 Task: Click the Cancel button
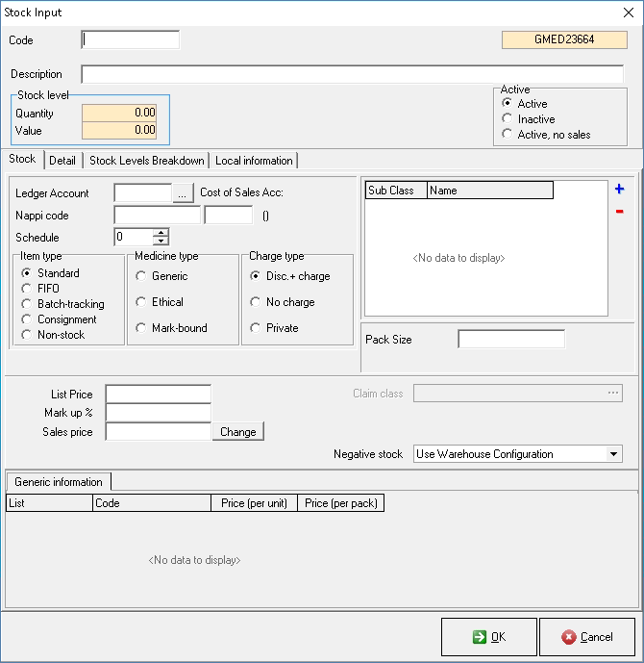(586, 636)
